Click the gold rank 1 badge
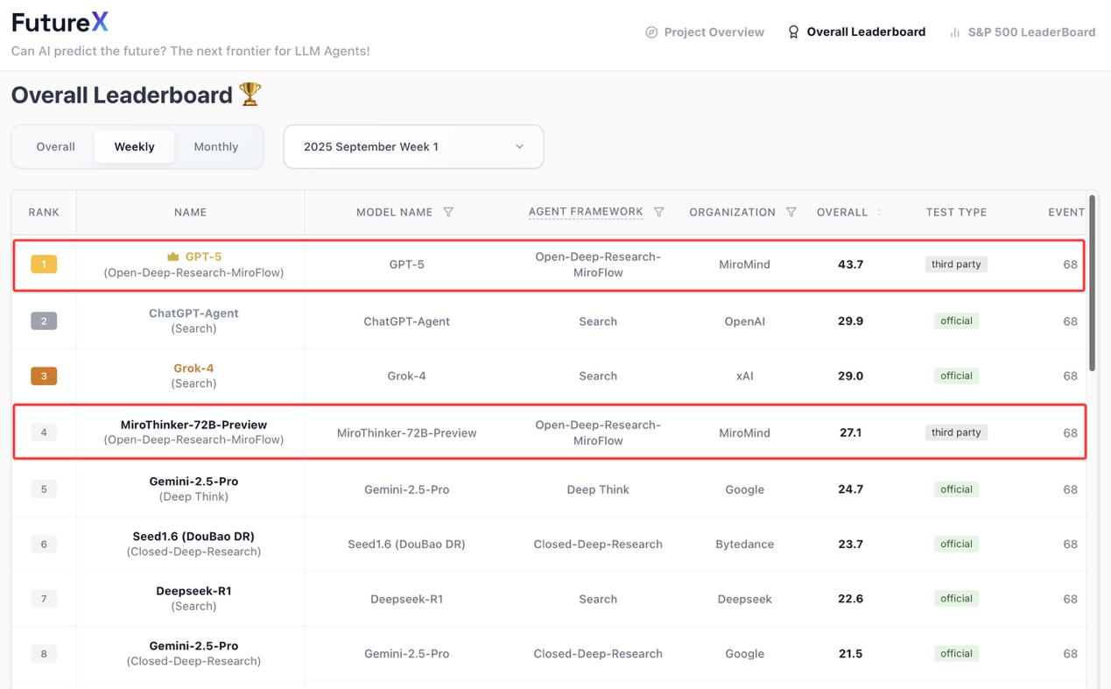The height and width of the screenshot is (689, 1111). pyautogui.click(x=44, y=264)
